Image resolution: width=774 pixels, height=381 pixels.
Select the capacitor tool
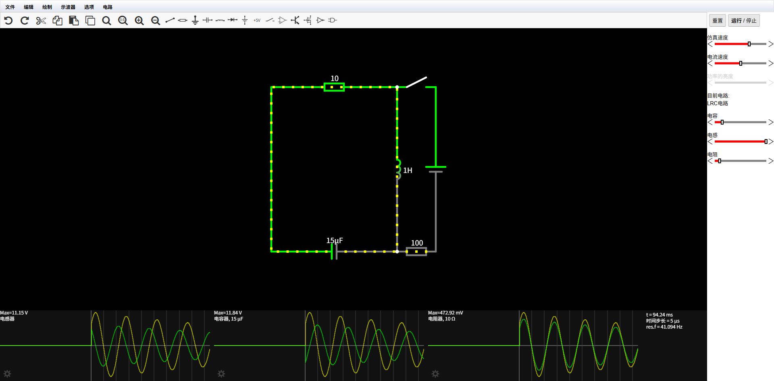208,20
